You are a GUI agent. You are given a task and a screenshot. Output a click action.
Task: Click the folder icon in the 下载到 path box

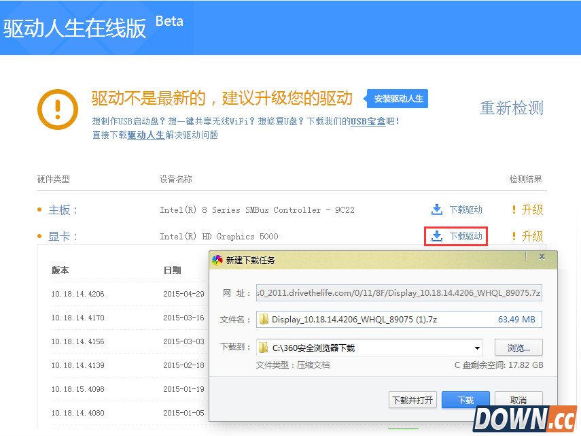[x=263, y=347]
